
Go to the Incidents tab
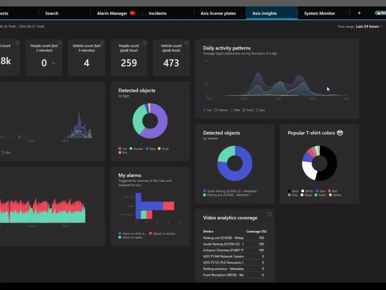158,13
